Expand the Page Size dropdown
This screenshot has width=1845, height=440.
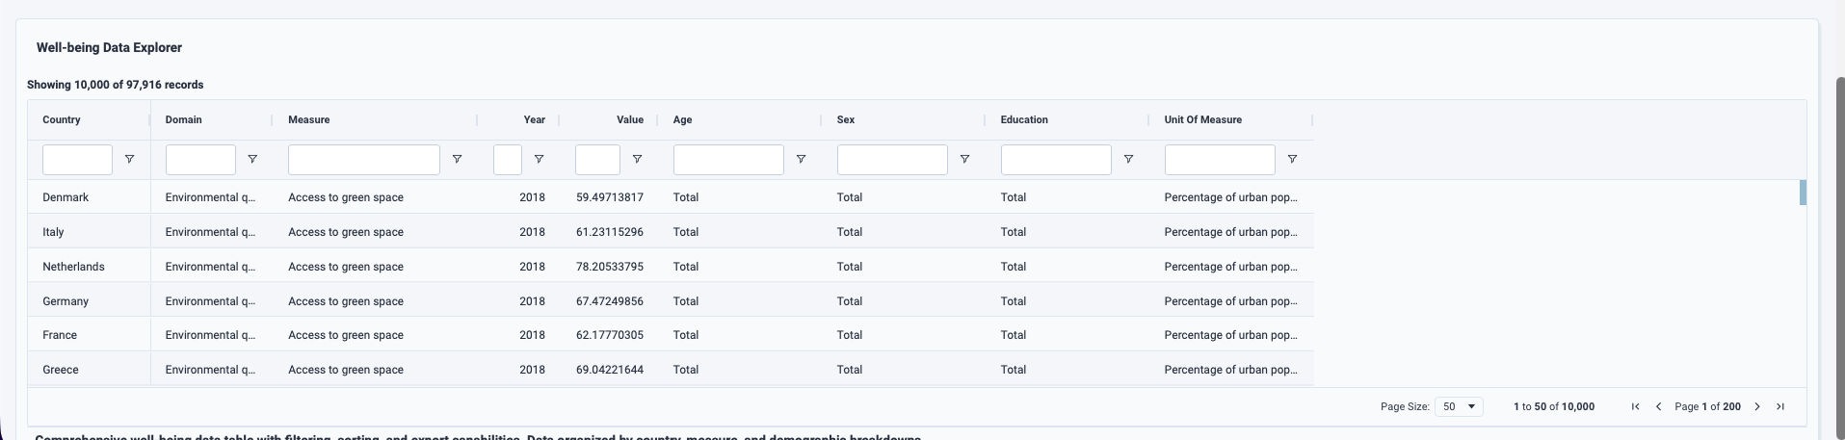click(x=1459, y=407)
